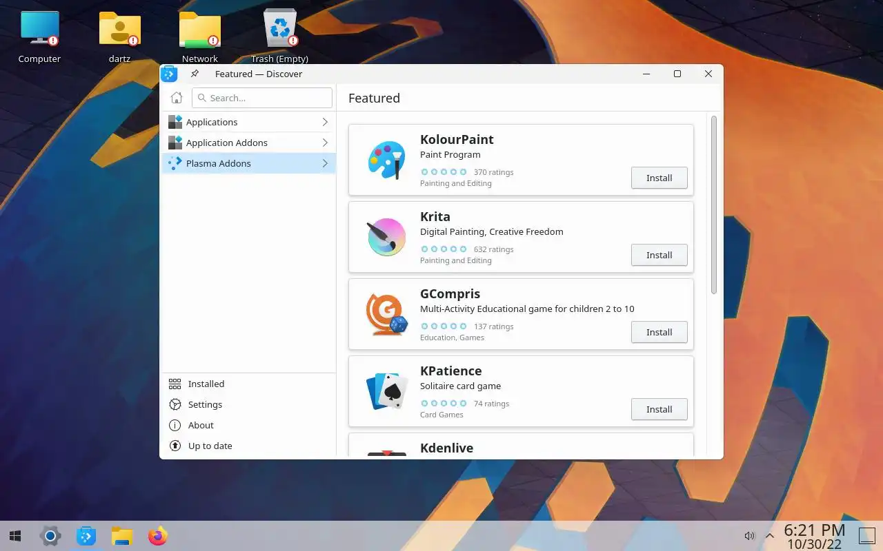Click the Applications category icon
This screenshot has width=883, height=551.
(x=175, y=122)
